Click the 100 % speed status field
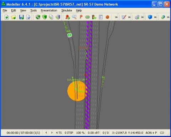The image size is (171, 137). coord(80,133)
